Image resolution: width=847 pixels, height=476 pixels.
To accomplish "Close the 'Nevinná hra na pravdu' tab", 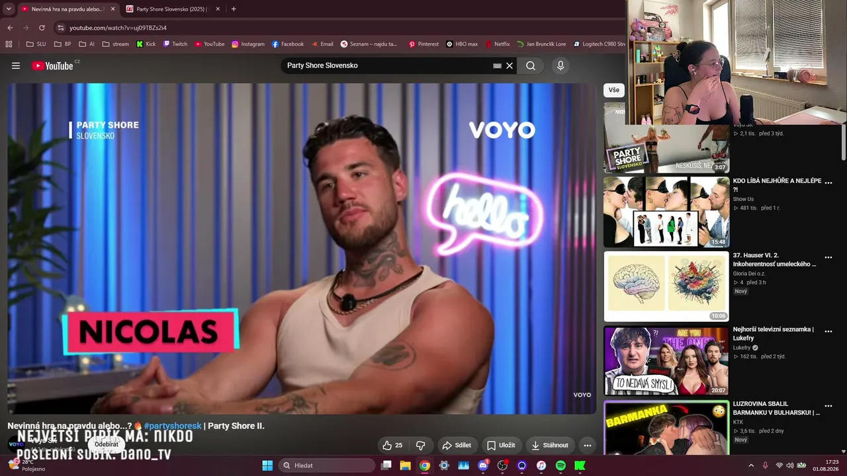I will (x=112, y=9).
